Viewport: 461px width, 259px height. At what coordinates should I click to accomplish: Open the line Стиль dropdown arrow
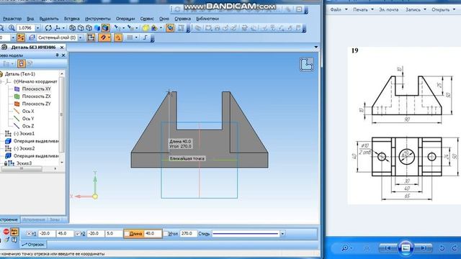(x=282, y=234)
